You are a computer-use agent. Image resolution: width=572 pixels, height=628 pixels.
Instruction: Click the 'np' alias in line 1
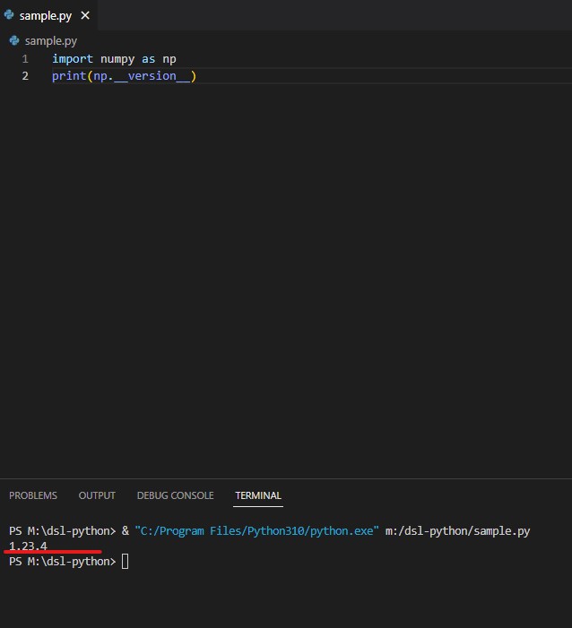pos(169,60)
